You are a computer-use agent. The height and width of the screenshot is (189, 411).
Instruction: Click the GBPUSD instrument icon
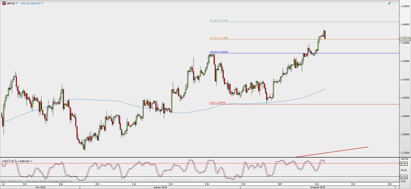[x=3, y=3]
